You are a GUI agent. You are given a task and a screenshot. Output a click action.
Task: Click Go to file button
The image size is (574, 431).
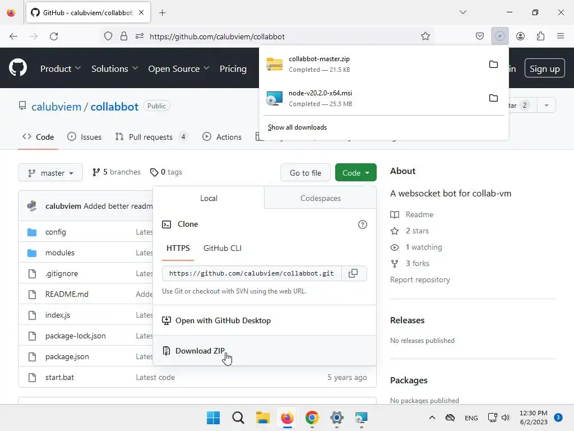coord(305,173)
